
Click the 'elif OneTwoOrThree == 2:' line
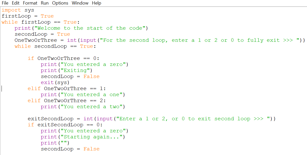67,101
